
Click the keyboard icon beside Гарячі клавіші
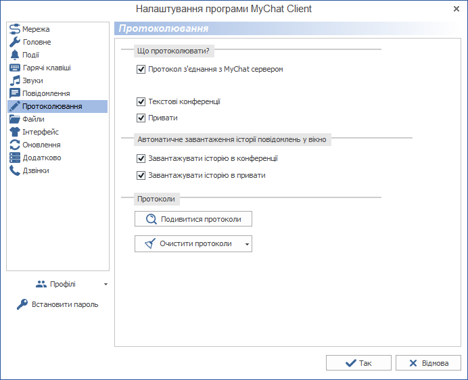pos(14,68)
